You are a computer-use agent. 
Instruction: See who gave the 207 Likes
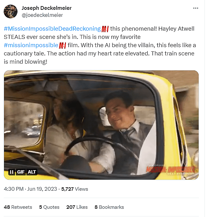click(x=77, y=207)
